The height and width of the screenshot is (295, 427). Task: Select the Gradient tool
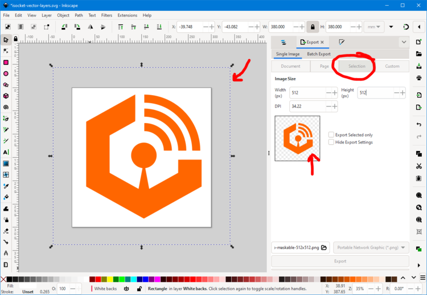[x=6, y=163]
